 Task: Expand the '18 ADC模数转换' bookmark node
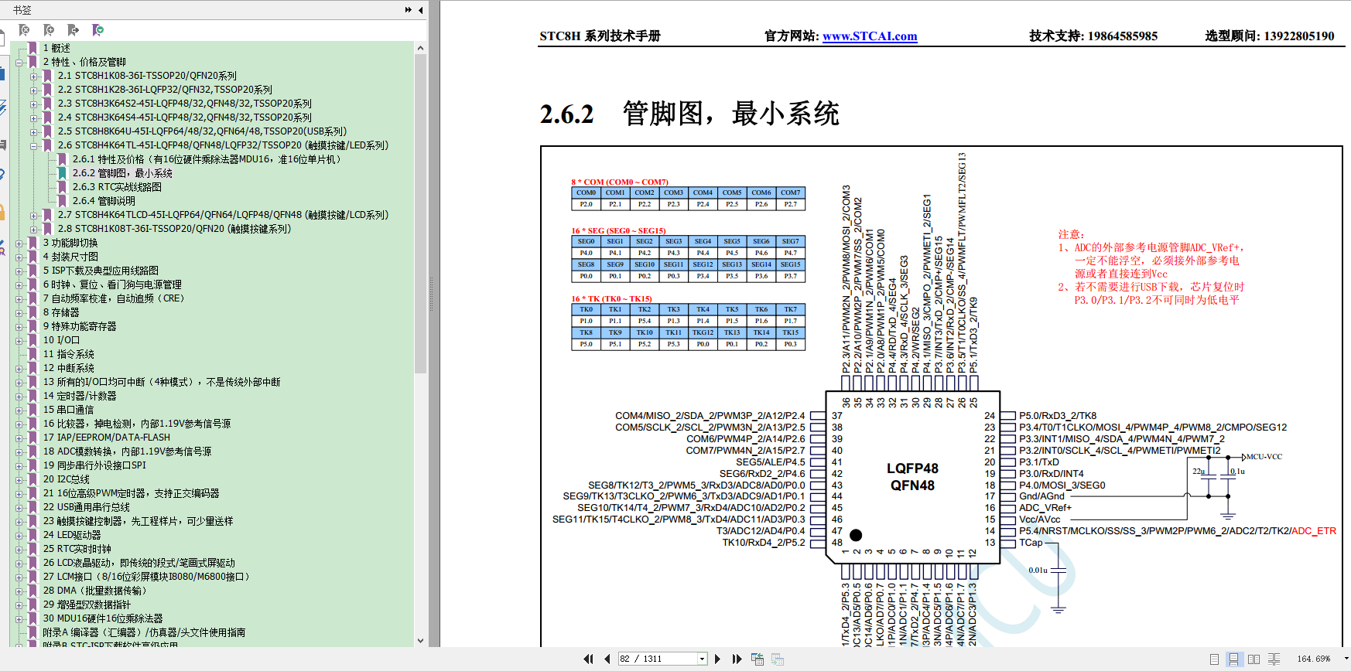tap(19, 451)
